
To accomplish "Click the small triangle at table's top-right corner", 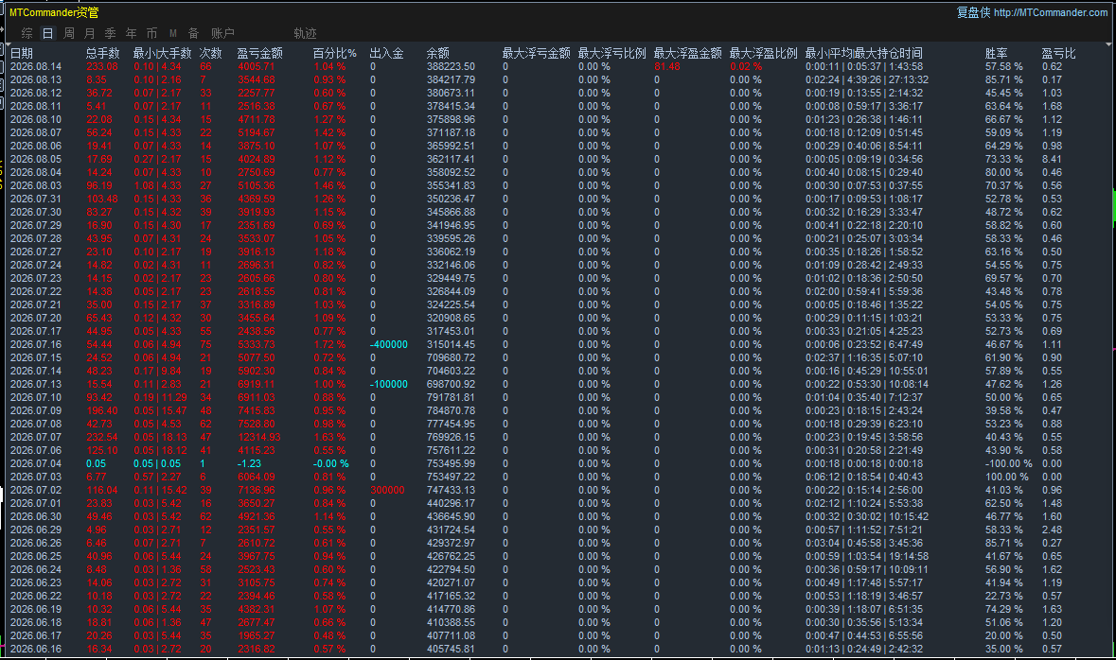I will coord(1108,44).
